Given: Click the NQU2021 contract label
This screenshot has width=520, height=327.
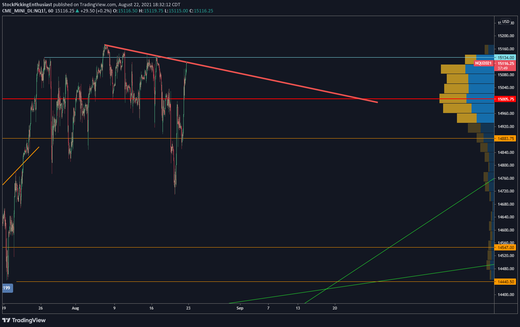Looking at the screenshot, I should [x=483, y=63].
